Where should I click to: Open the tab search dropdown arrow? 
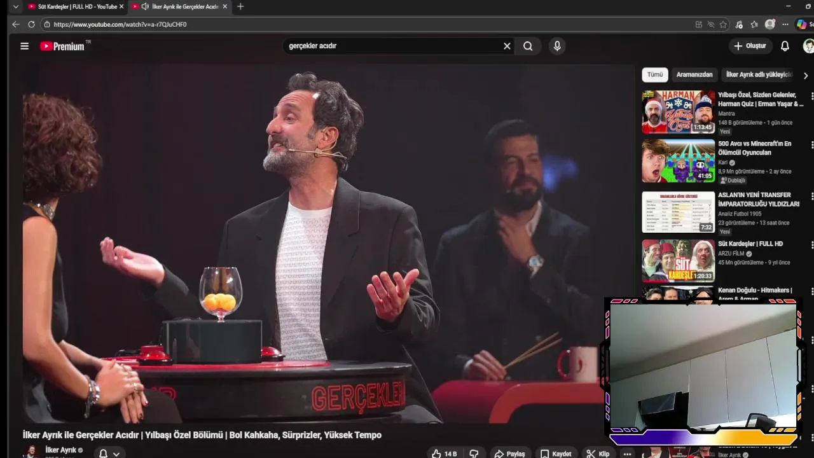coord(16,6)
